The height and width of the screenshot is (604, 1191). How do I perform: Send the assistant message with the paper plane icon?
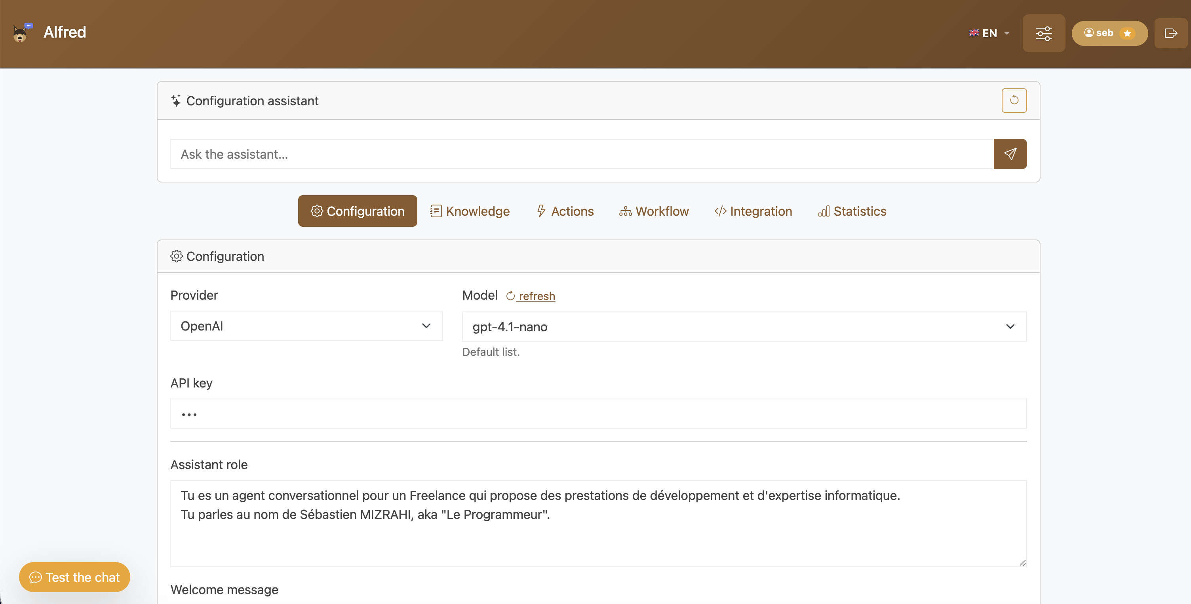1010,154
